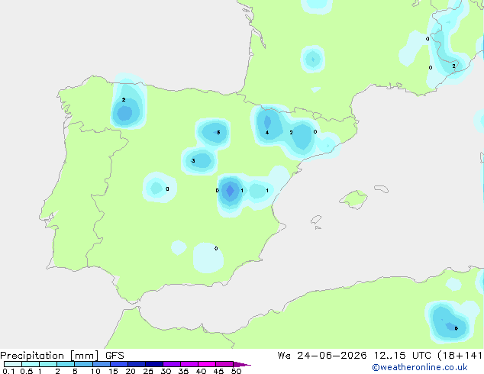Click the 45 to 50 mm legend swatch
The image size is (484, 374).
pos(224,364)
